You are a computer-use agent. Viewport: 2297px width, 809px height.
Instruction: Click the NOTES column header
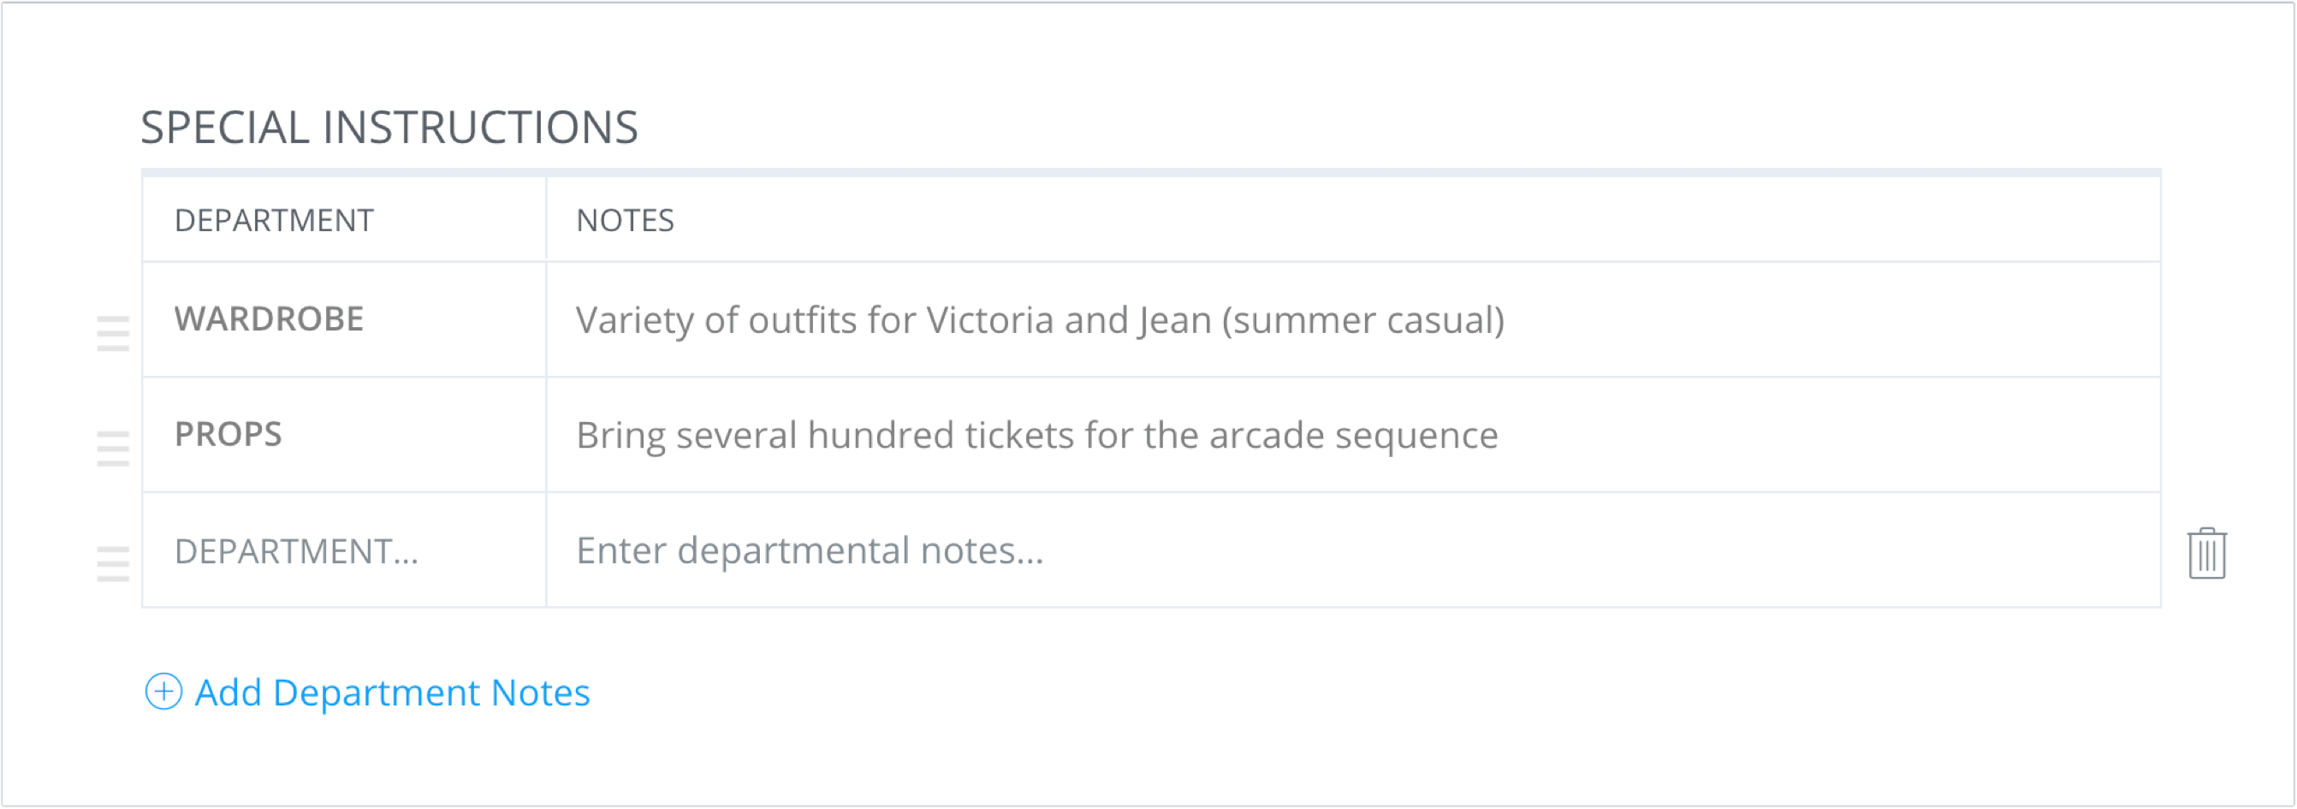click(625, 220)
